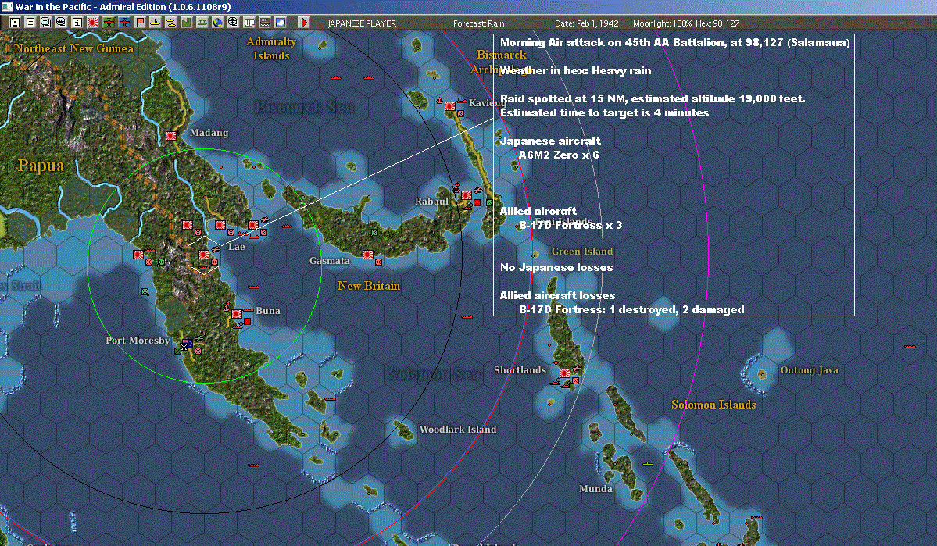Click the floppy disk save game icon

(15, 23)
